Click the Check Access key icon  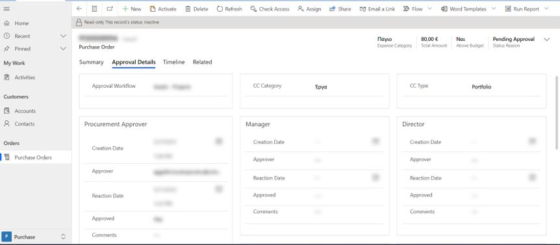[253, 9]
